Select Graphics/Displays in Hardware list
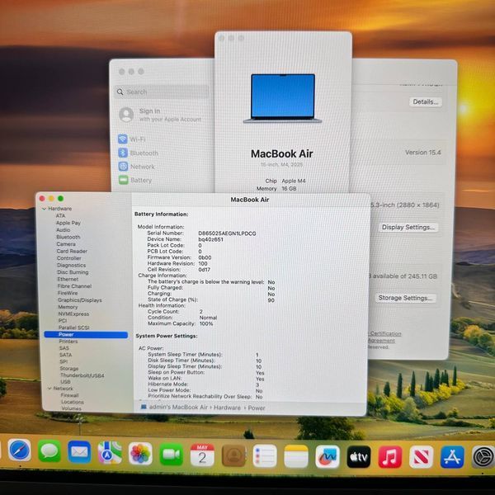This screenshot has width=495, height=495. tap(80, 300)
